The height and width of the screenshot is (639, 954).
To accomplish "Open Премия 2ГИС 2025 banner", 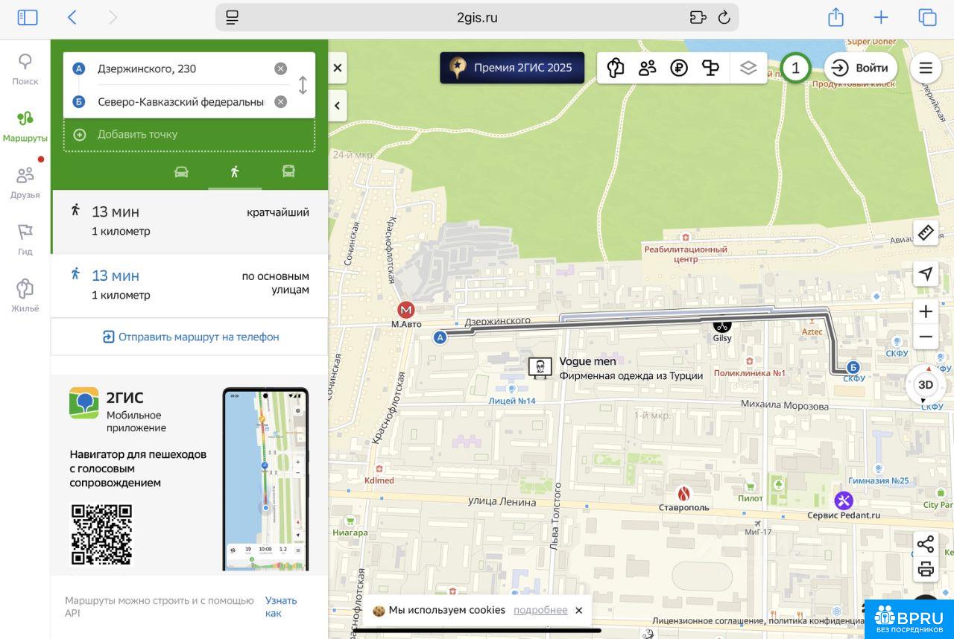I will coord(512,68).
